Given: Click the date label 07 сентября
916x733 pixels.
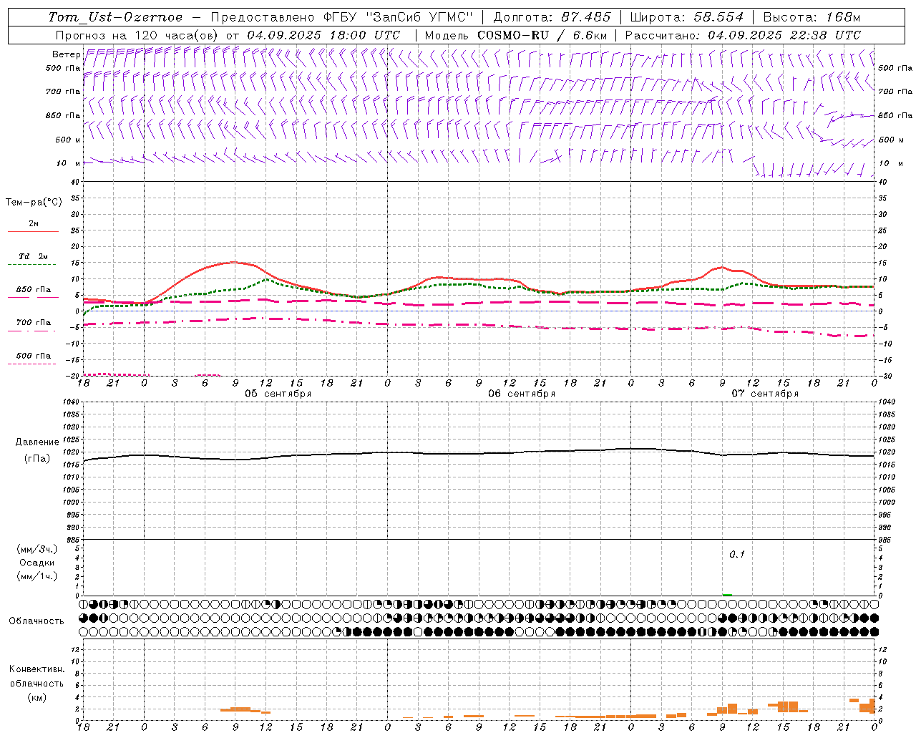Looking at the screenshot, I should [765, 394].
